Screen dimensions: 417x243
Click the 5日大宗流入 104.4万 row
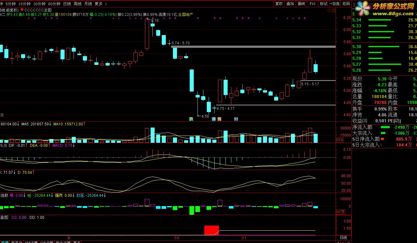point(384,145)
